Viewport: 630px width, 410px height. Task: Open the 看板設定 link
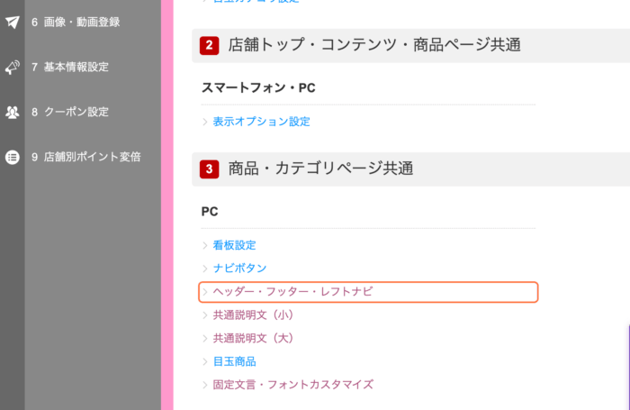[x=234, y=245]
